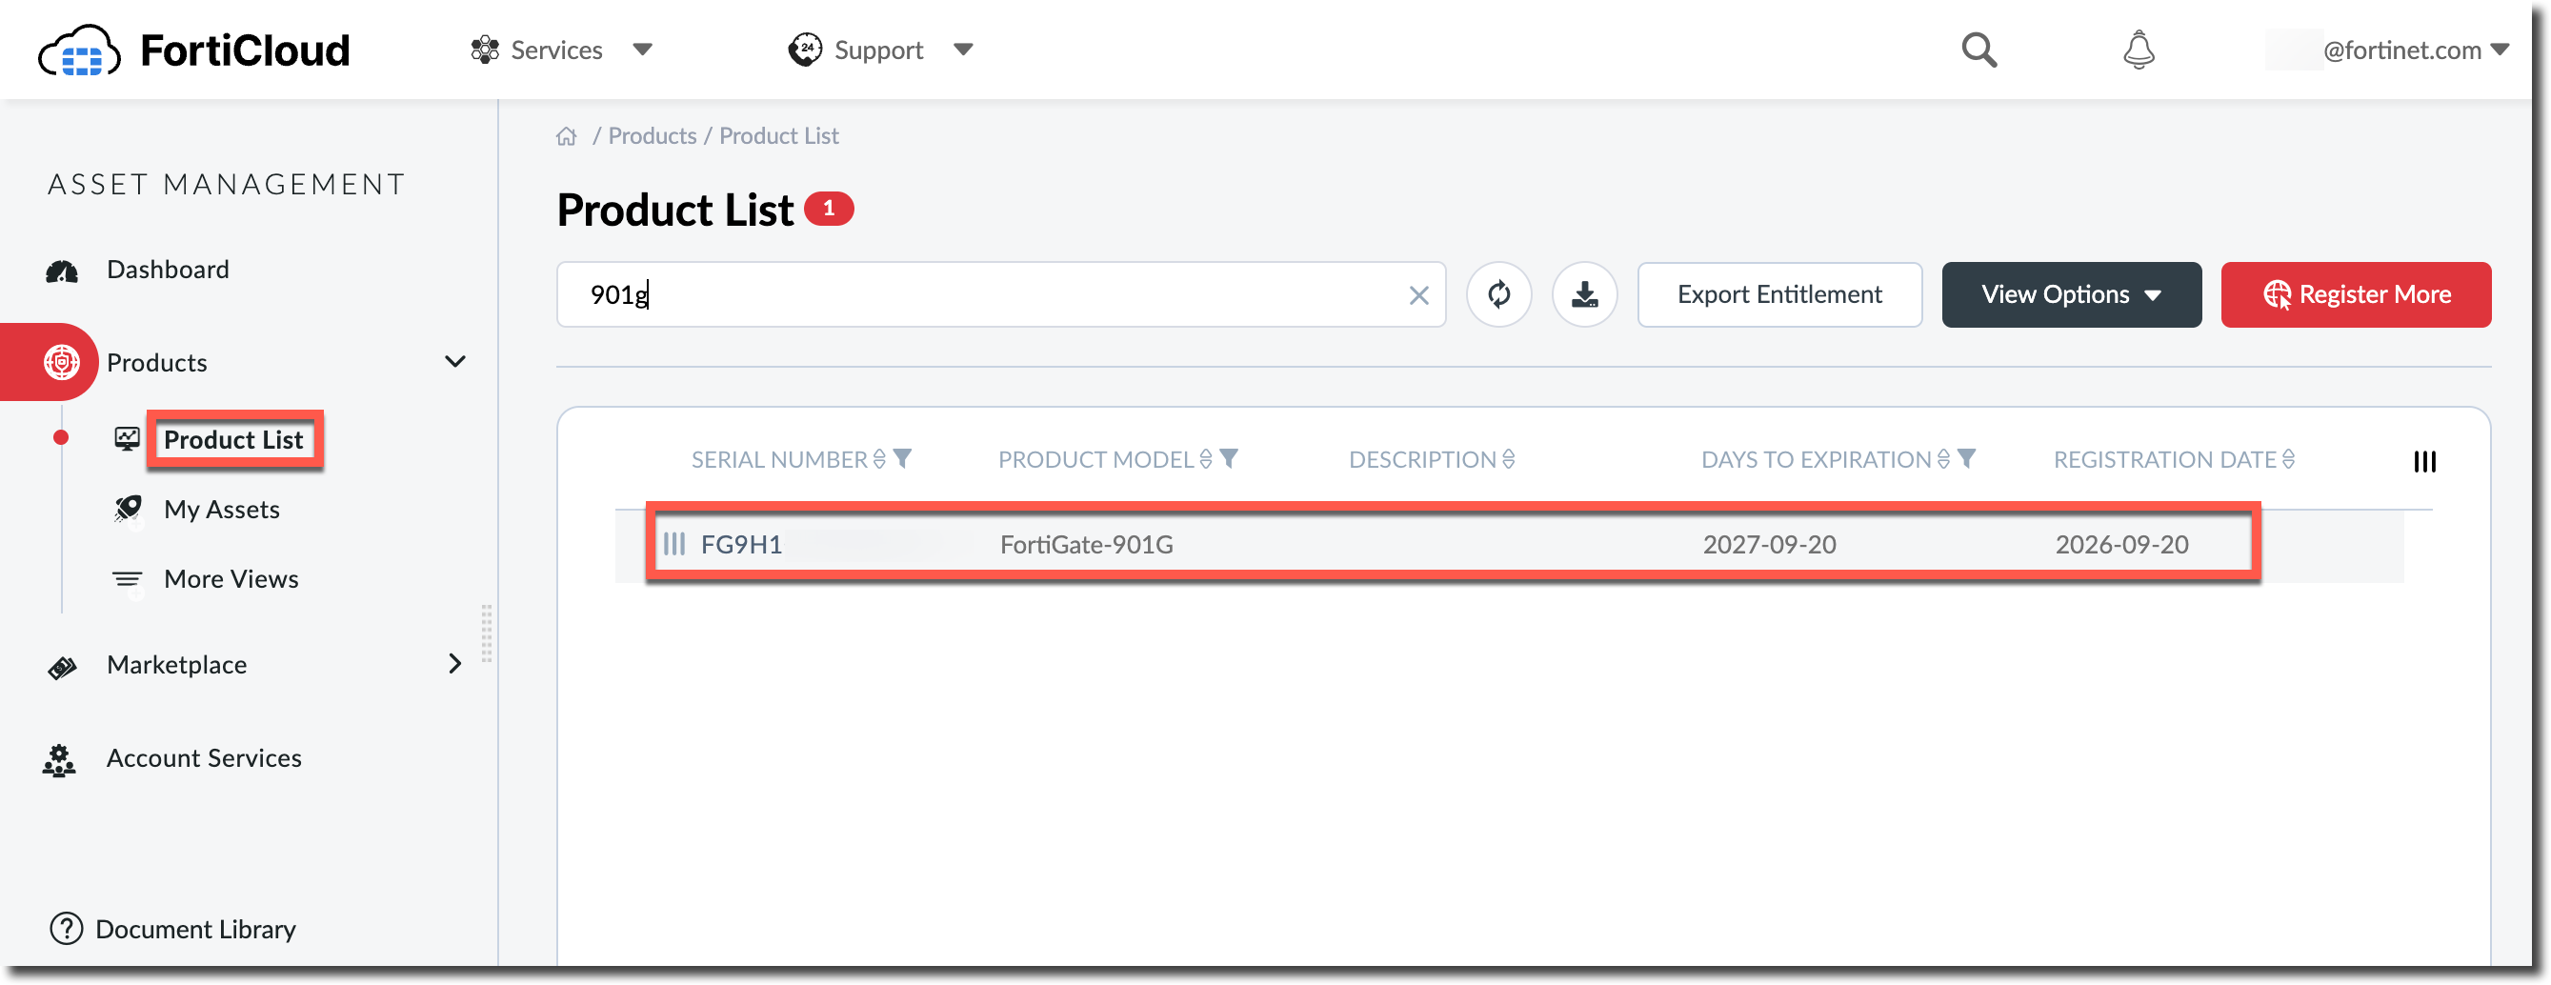This screenshot has width=2551, height=985.
Task: Expand the Support dropdown
Action: (880, 50)
